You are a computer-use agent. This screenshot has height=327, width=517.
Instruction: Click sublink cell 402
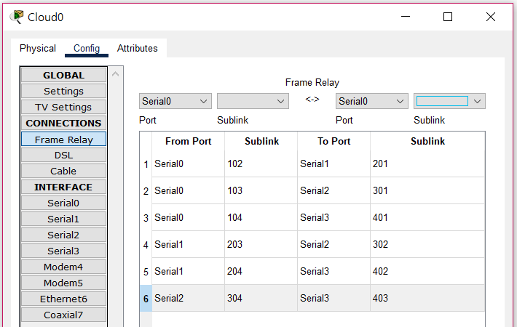tap(427, 271)
